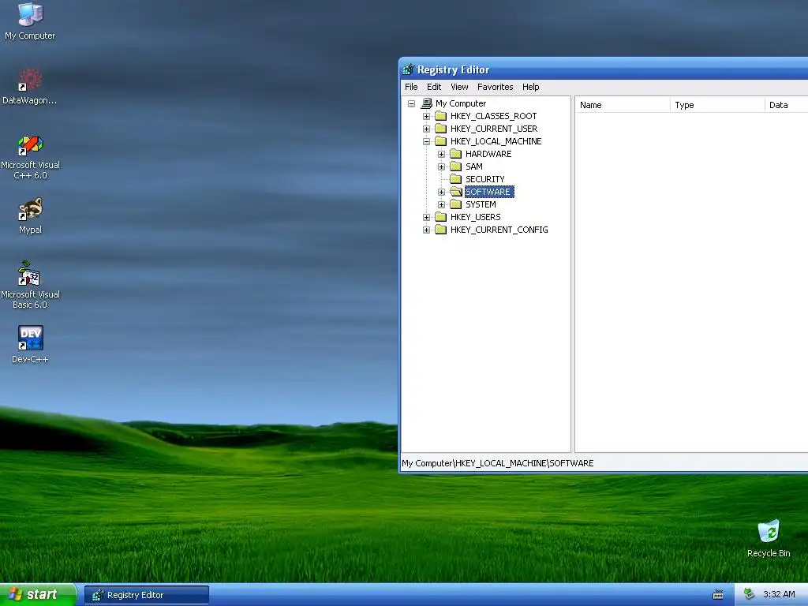Screen dimensions: 808x606
Task: Select the SECURITY key label
Action: 485,179
